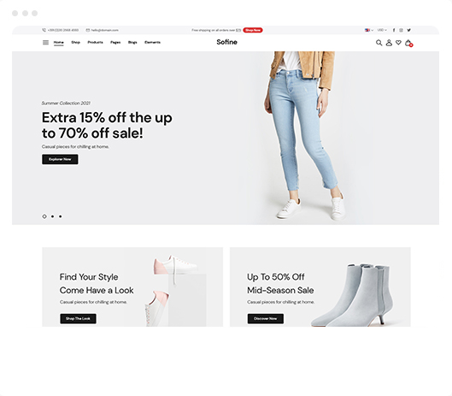Open the Shop menu item
Viewport: 452px width, 396px height.
coord(75,43)
